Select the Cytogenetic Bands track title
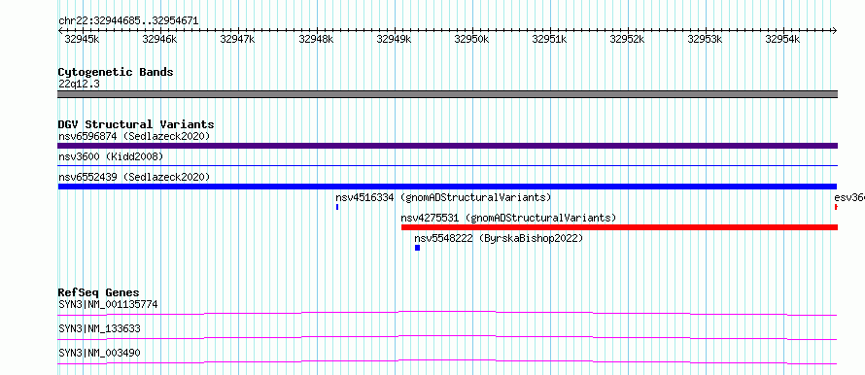865x375 pixels. coord(116,72)
